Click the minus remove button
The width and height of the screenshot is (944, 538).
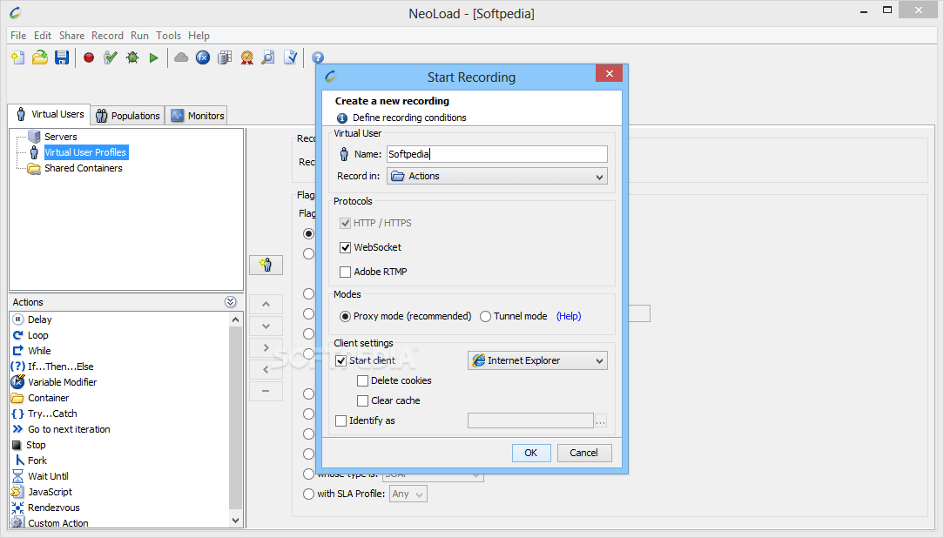266,391
